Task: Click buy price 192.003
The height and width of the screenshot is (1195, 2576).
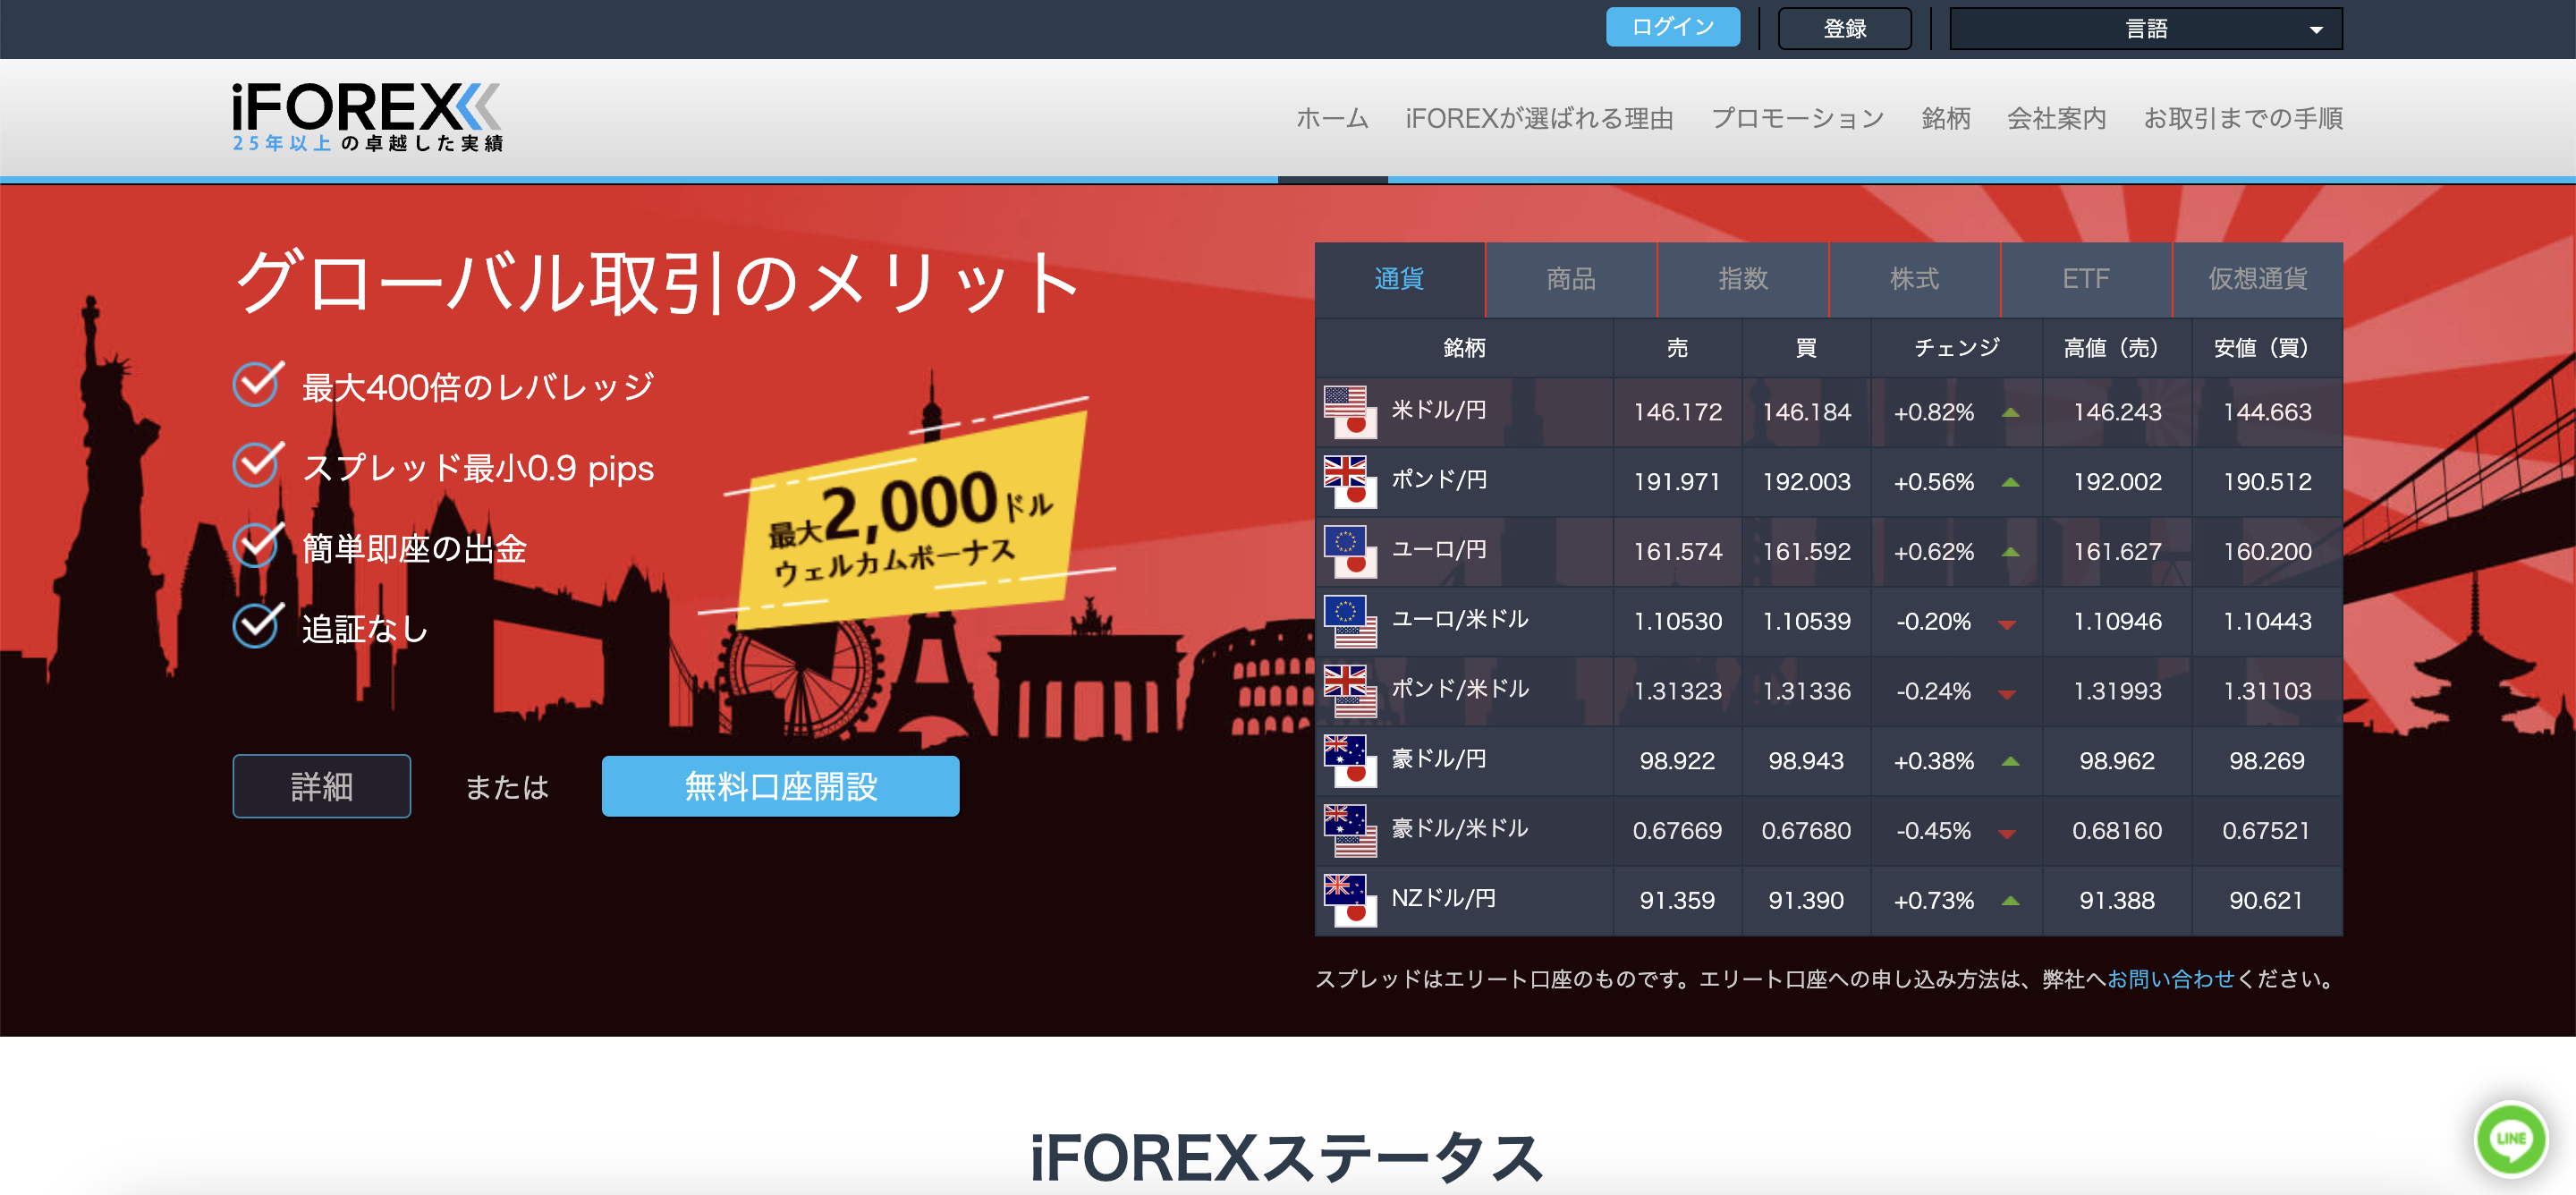Action: coord(1806,482)
